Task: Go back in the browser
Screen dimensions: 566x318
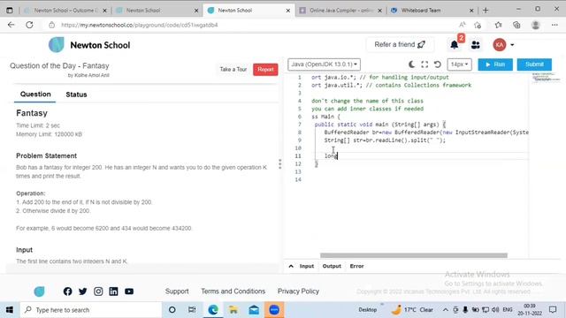Action: click(x=11, y=25)
